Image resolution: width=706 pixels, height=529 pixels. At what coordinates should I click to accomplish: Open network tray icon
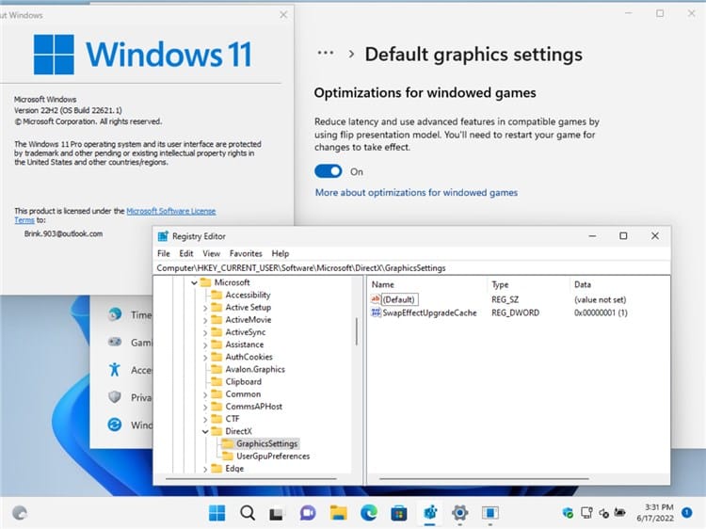(x=586, y=512)
